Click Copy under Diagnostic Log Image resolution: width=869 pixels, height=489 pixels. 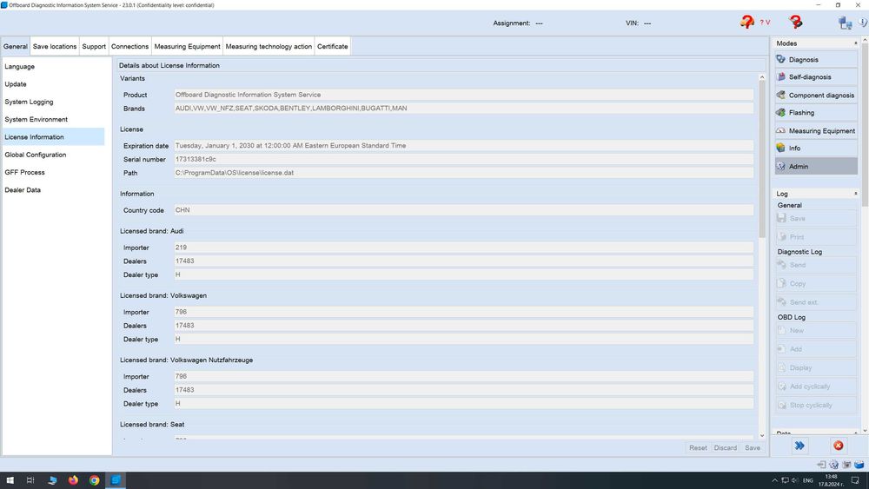click(816, 283)
